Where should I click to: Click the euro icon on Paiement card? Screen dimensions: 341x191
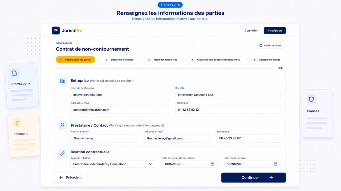(x=17, y=123)
